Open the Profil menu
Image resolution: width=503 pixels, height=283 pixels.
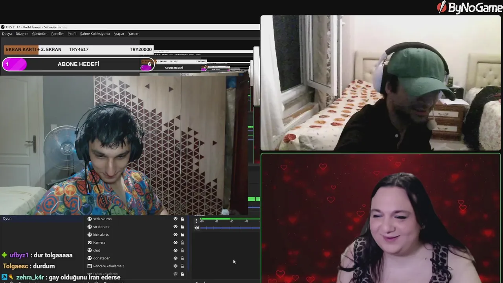point(72,34)
